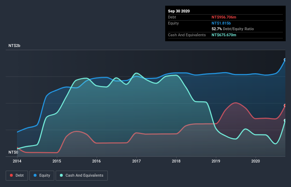Viewport: 291px width, 187px height.
Task: Toggle the Cash And Equivalents legend button
Action: (x=82, y=176)
